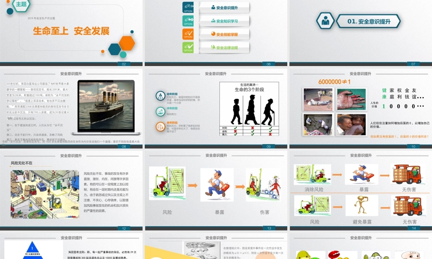Click the teal OPTION icon beside 安全意识提升
Viewport: 432px width, 259px height.
(x=188, y=7)
